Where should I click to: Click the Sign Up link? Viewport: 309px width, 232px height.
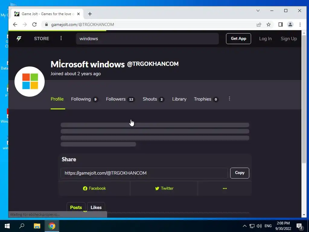pos(289,39)
